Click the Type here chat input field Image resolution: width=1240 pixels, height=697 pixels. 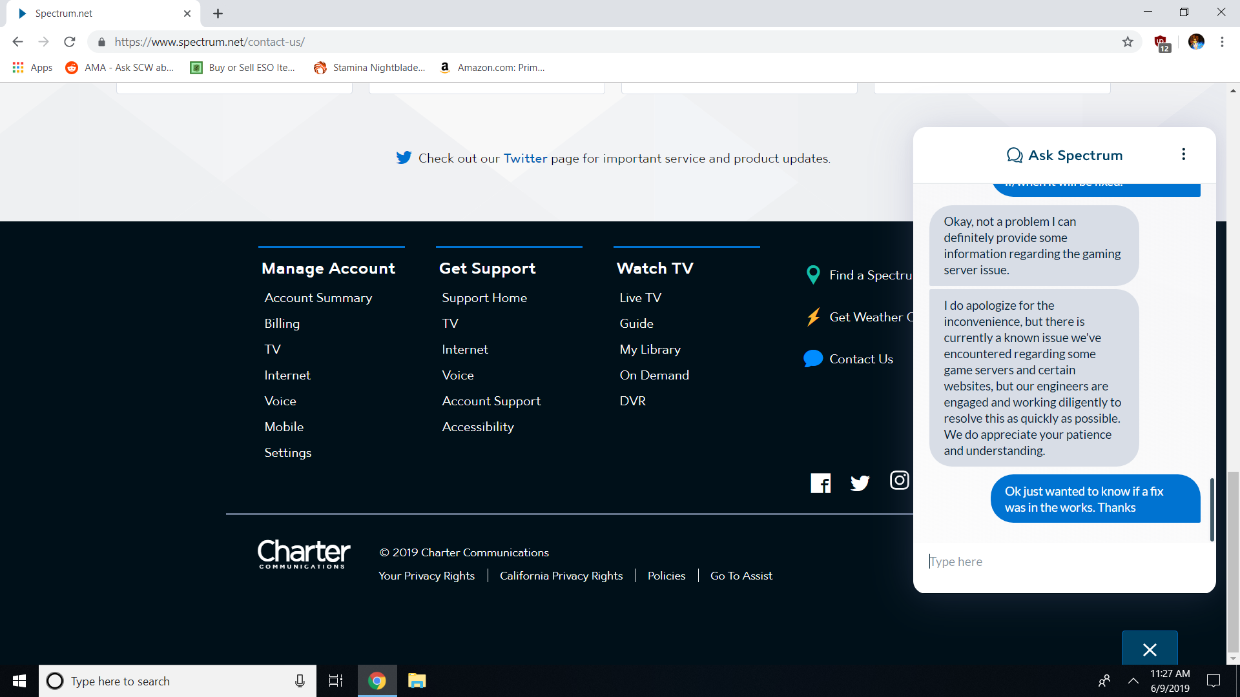1064,561
